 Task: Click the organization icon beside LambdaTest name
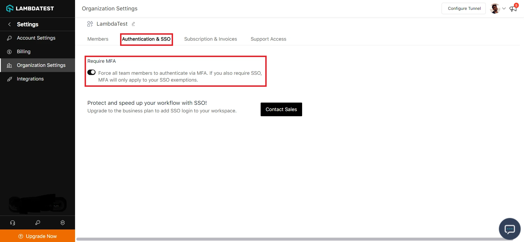point(90,24)
